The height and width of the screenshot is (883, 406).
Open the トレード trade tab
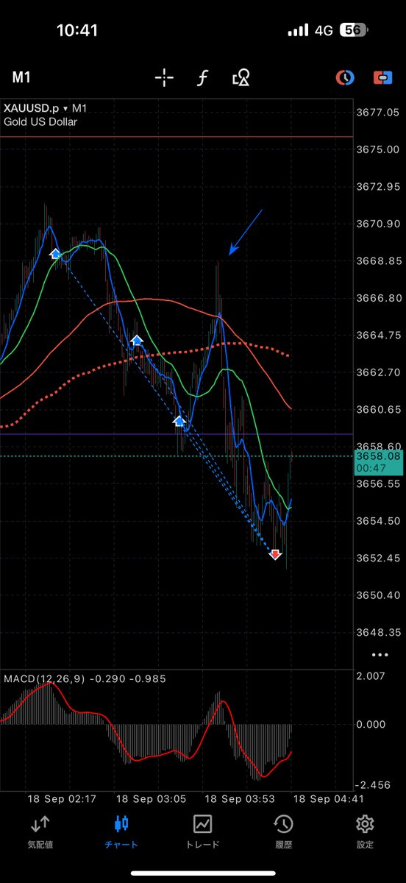pos(202,830)
